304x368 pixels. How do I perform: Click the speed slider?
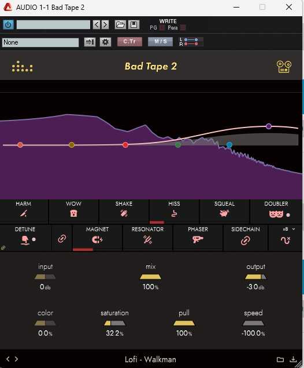[253, 323]
